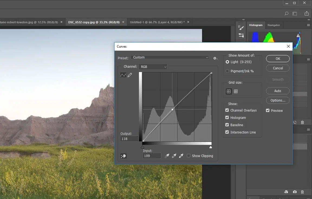Enable the Show Clipping checkbox
The width and height of the screenshot is (312, 199).
(188, 156)
